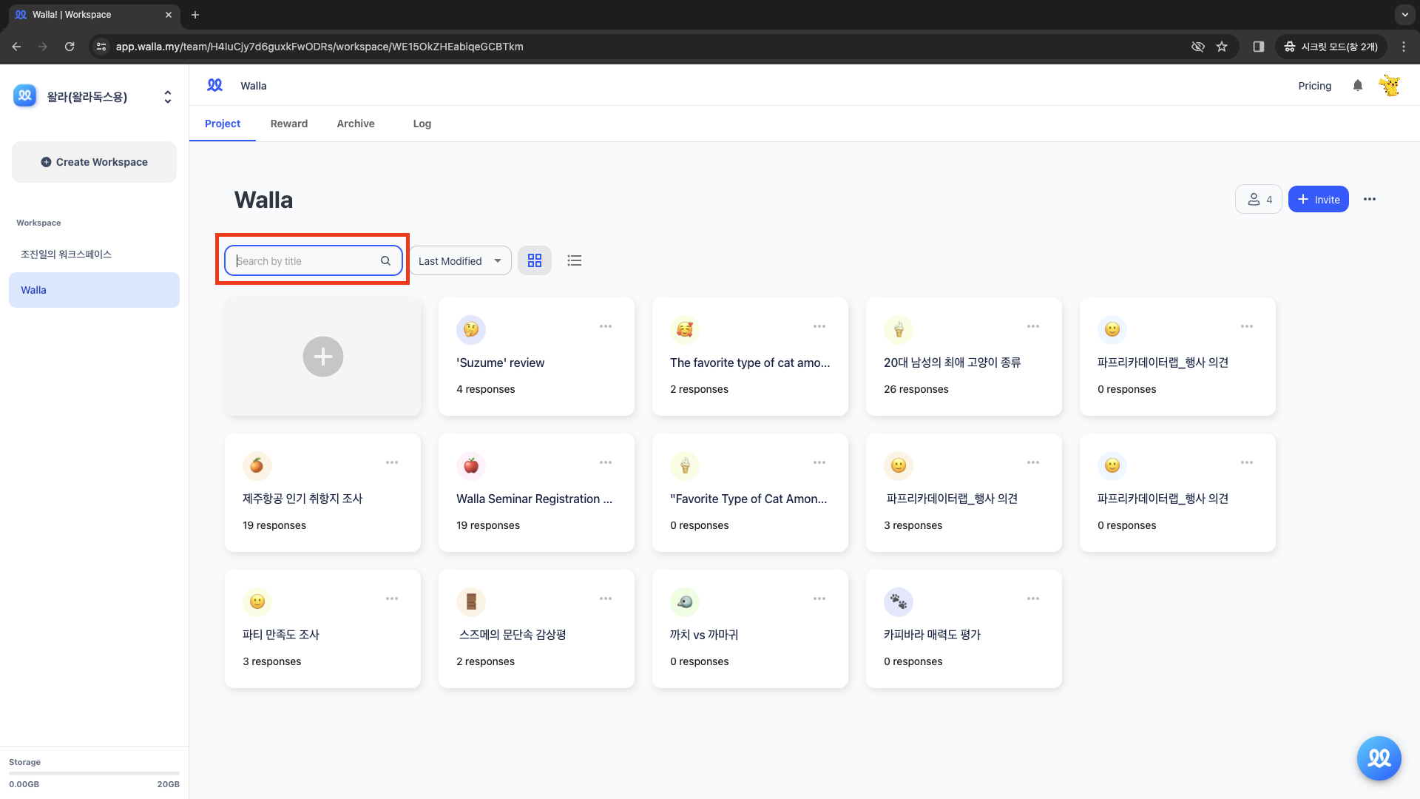The width and height of the screenshot is (1420, 799).
Task: Click the Invite button
Action: click(1318, 199)
